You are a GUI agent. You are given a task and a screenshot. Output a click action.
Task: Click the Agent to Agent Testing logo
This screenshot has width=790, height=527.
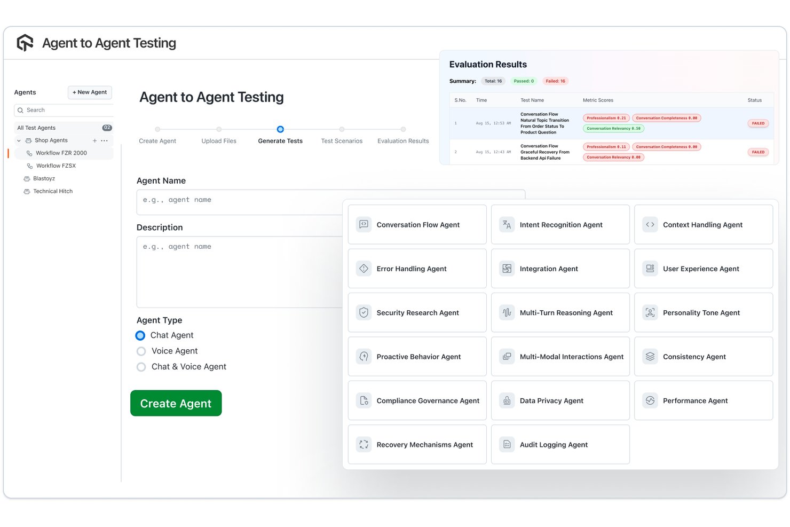[25, 43]
